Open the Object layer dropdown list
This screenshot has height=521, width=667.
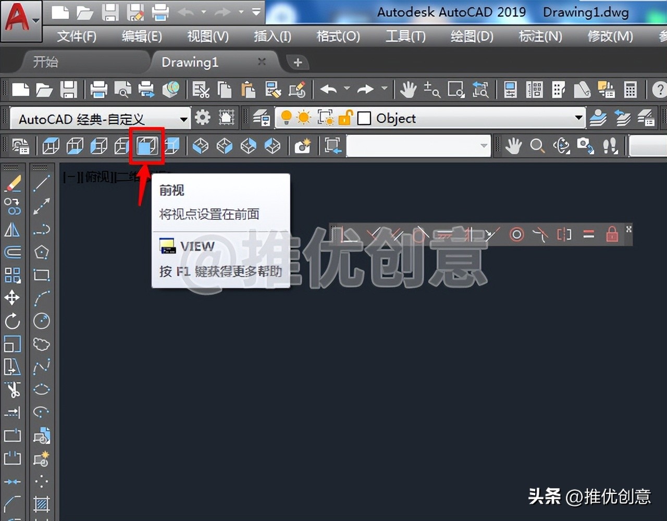(579, 118)
